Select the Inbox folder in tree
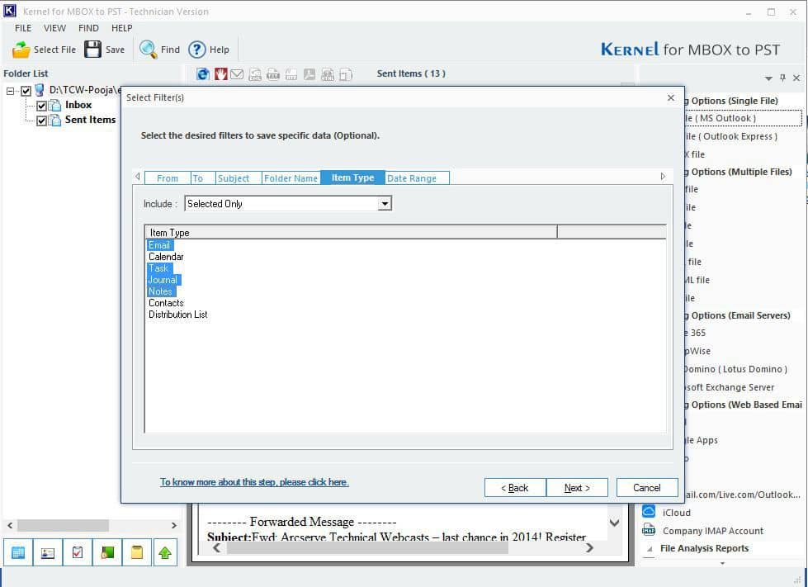Viewport: 808px width, 587px height. pos(78,105)
